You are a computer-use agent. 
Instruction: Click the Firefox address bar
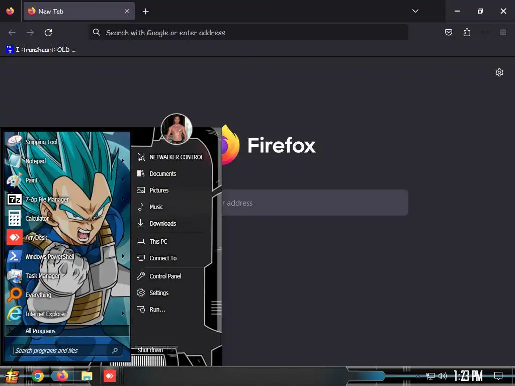point(248,33)
